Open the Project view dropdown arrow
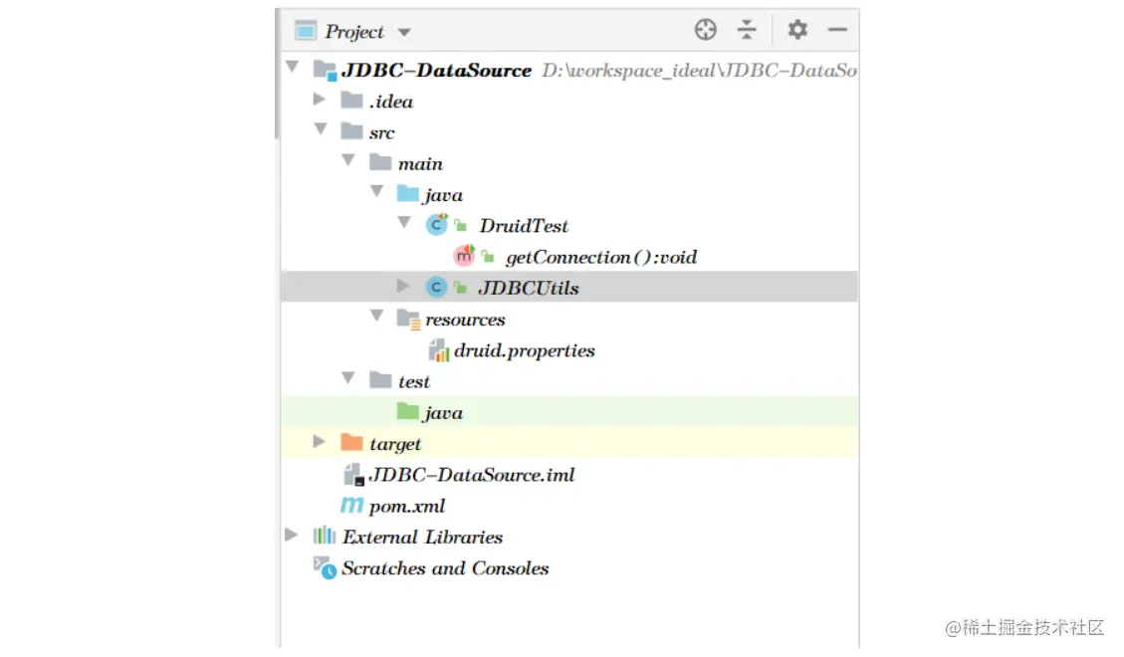 click(x=404, y=32)
